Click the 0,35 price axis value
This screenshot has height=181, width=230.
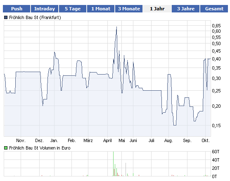(x=216, y=68)
